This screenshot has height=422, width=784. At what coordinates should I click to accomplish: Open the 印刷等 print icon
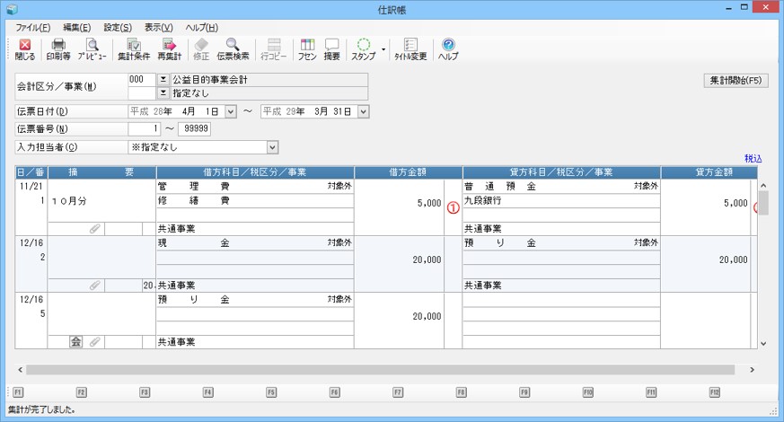(58, 48)
